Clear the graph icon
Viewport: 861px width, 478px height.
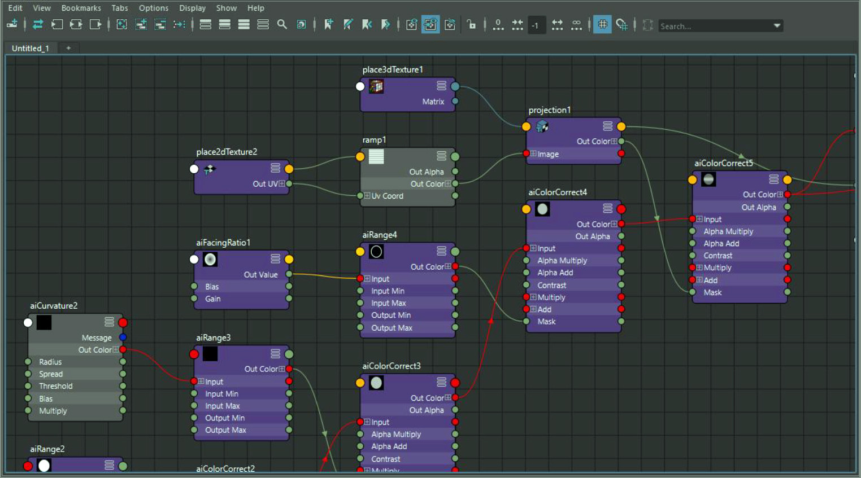tap(121, 24)
